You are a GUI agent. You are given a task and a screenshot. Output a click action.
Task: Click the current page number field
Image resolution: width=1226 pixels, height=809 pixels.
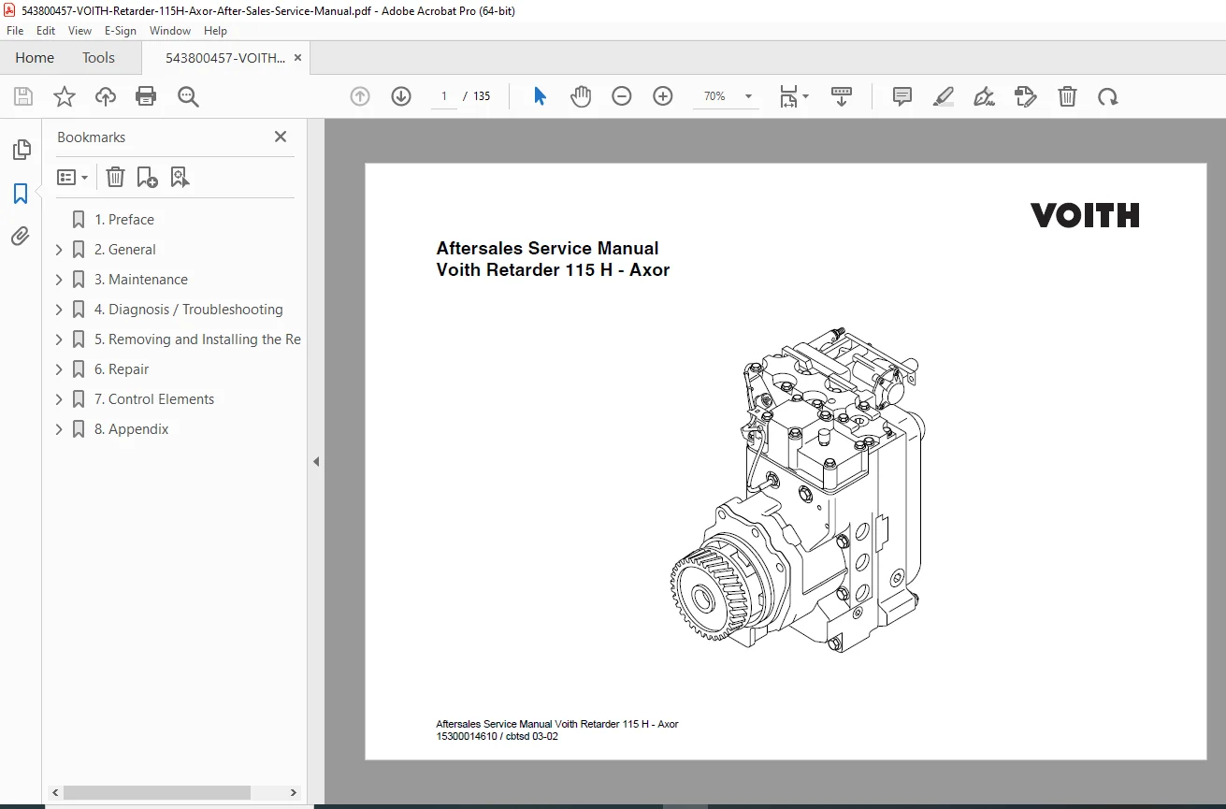[x=444, y=96]
